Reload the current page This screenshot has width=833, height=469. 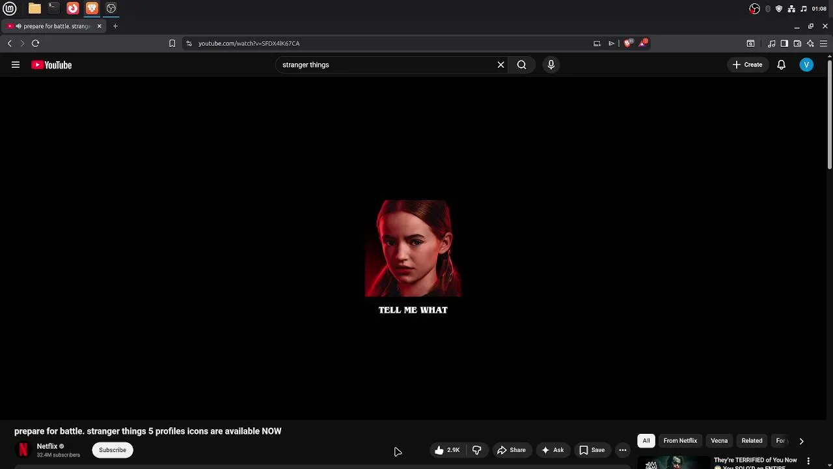coord(36,43)
